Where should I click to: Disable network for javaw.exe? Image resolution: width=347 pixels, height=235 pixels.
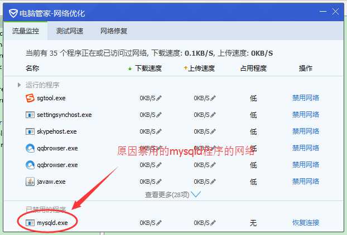306,182
